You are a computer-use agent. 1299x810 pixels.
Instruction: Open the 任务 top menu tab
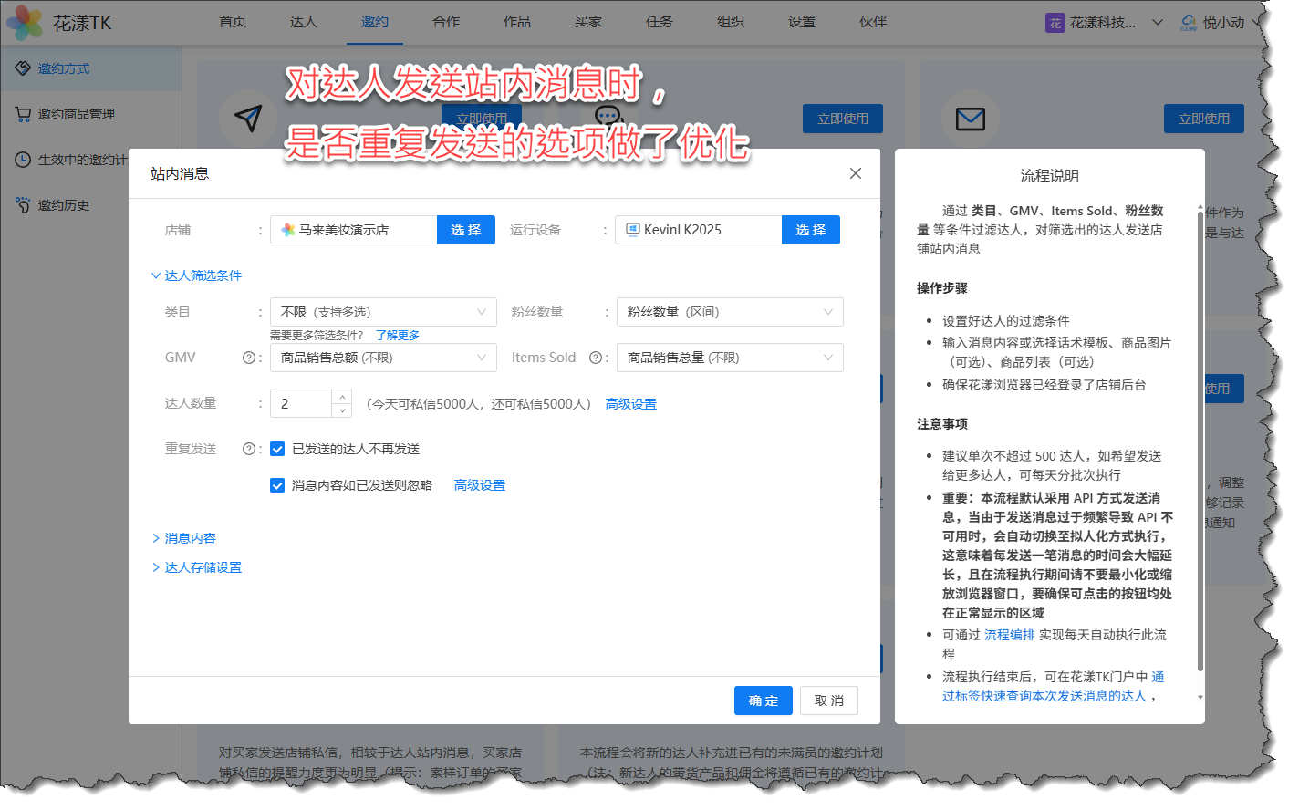(659, 22)
